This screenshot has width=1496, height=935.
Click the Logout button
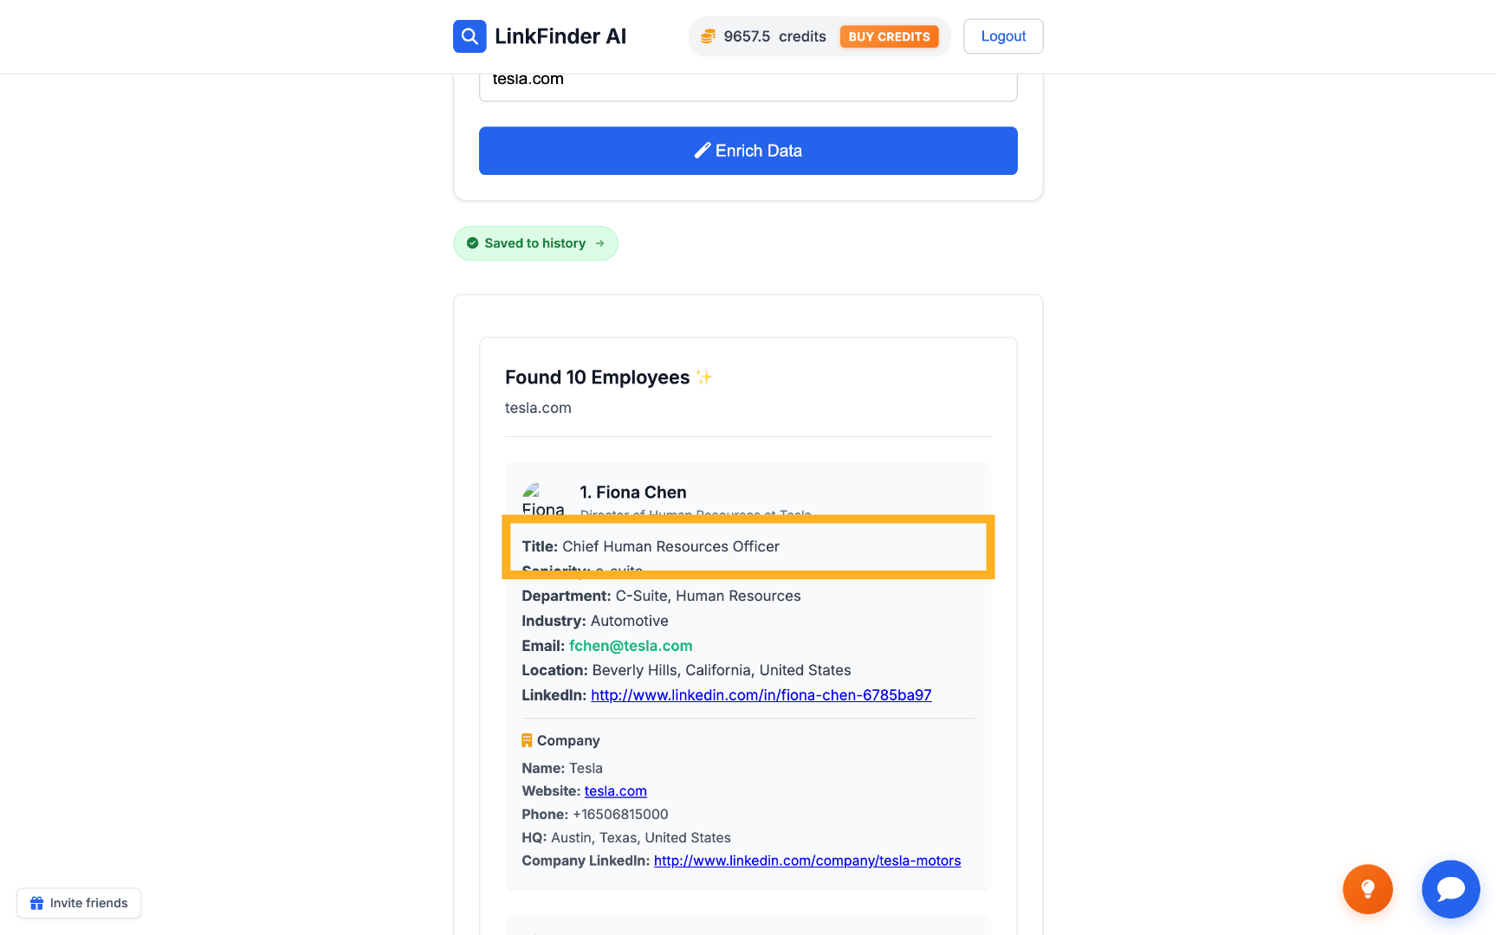pos(1003,36)
